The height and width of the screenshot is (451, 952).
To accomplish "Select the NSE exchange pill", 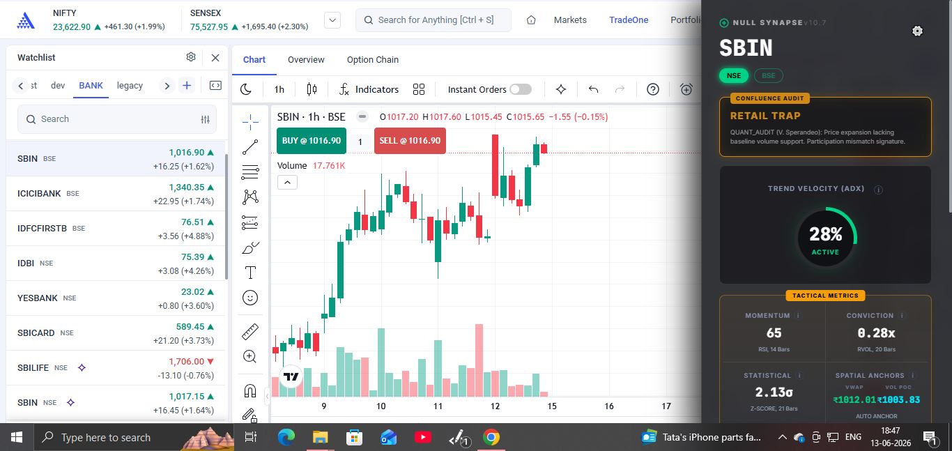I will (733, 75).
